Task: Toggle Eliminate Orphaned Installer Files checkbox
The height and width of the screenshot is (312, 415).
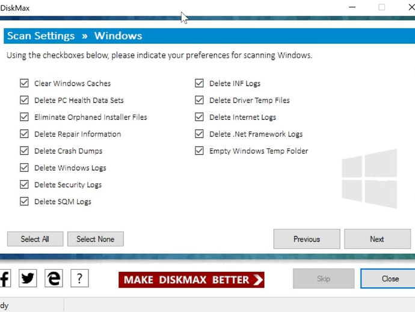Action: 24,117
